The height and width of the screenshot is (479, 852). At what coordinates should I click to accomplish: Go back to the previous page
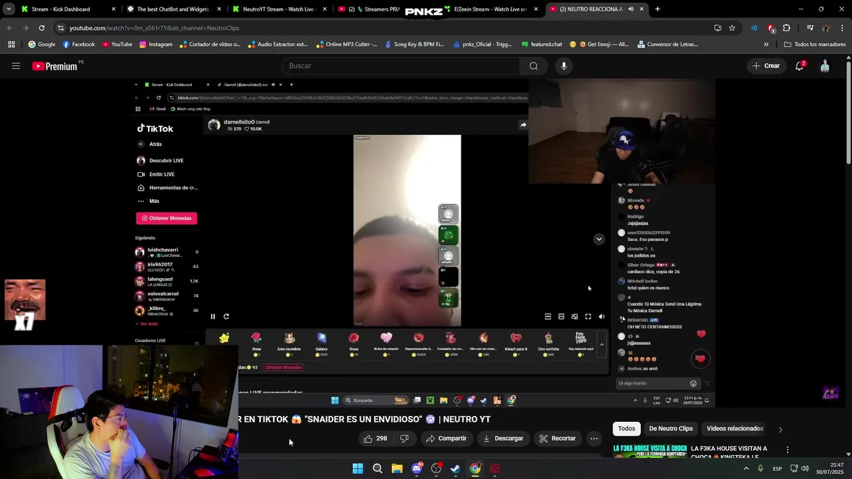[9, 28]
